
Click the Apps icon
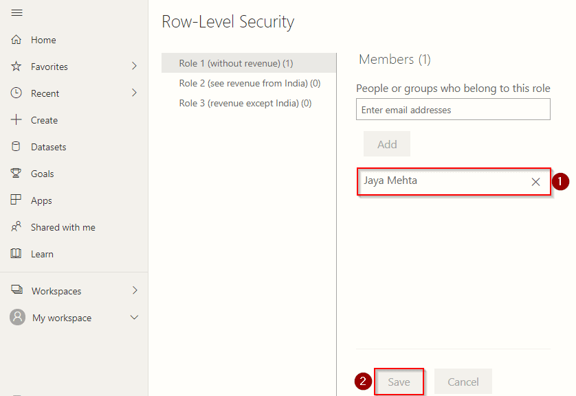point(16,200)
